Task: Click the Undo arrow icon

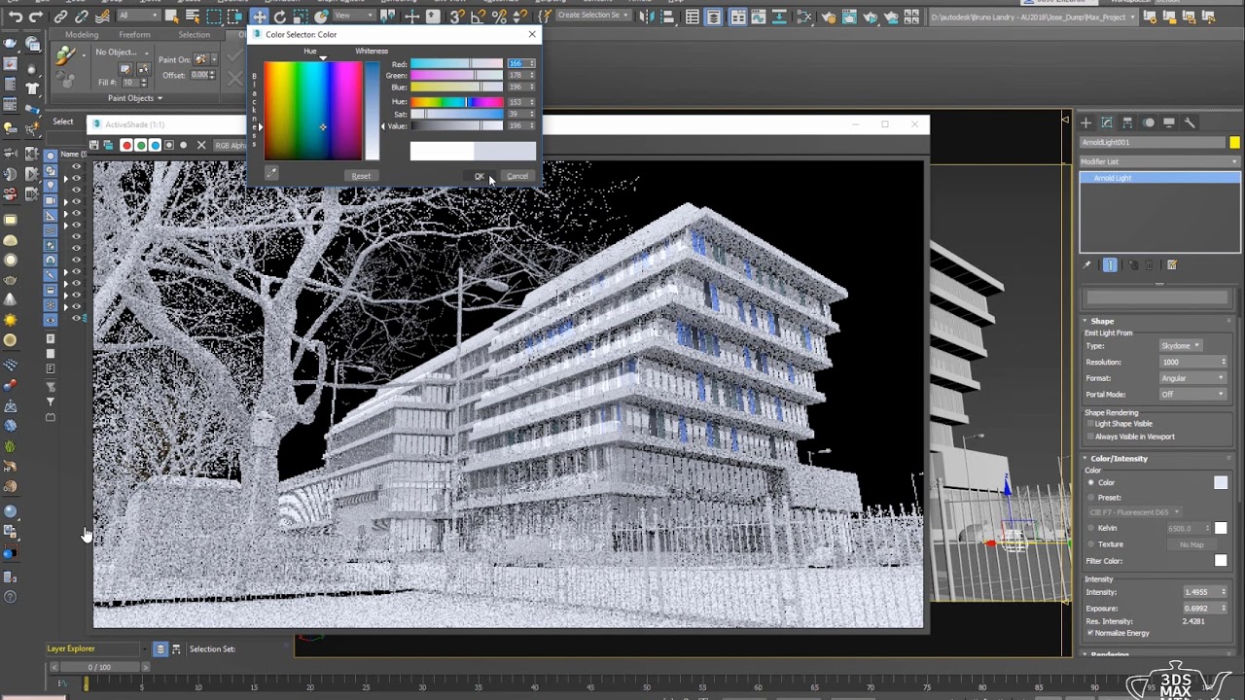Action: click(x=17, y=17)
